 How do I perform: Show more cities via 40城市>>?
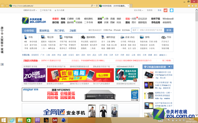(x=163, y=55)
